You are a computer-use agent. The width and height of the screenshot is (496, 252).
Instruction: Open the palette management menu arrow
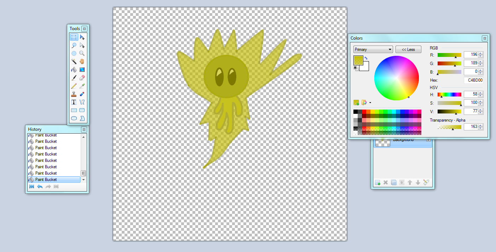[x=370, y=103]
